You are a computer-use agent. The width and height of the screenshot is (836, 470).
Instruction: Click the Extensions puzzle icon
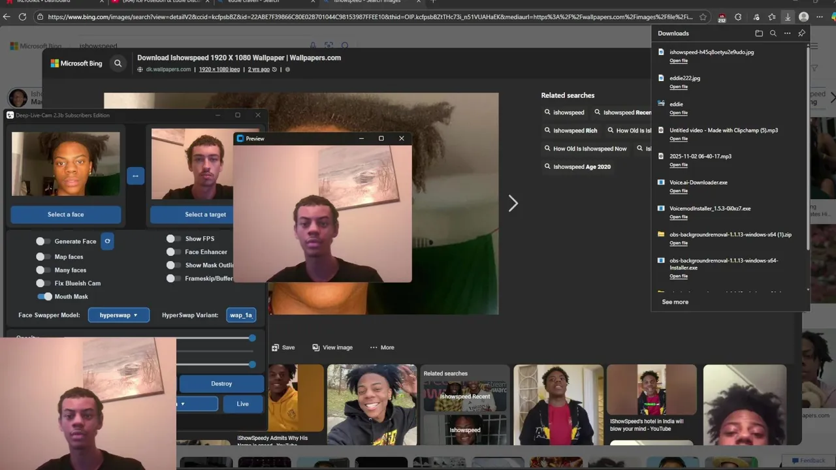(738, 17)
